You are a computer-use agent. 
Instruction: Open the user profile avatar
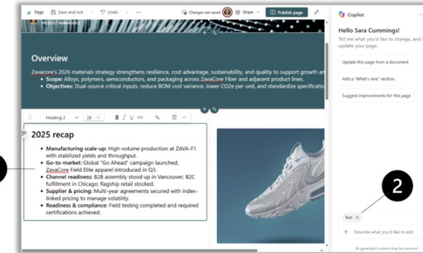tap(227, 12)
